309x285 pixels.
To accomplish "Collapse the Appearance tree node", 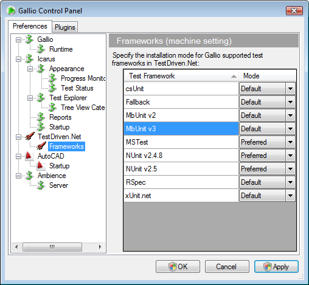I will point(30,69).
